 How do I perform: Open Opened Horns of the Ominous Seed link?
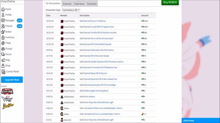pyautogui.click(x=98, y=39)
